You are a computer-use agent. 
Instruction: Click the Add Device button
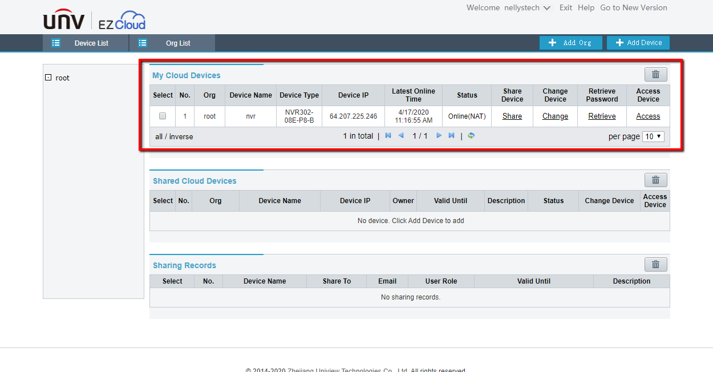(x=638, y=43)
